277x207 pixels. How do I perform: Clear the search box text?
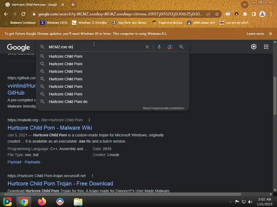click(147, 47)
